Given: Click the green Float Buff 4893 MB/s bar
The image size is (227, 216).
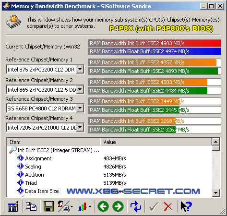Looking at the screenshot, I should point(155,71).
